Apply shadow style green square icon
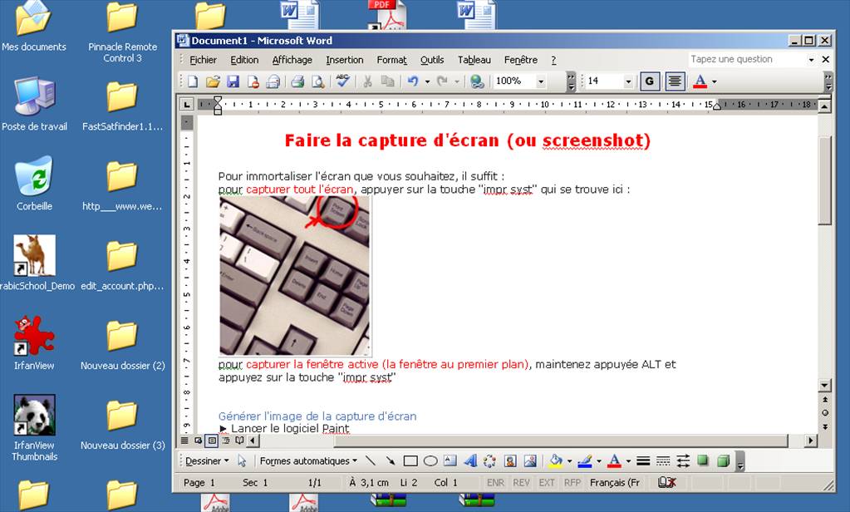850x512 pixels. point(703,461)
